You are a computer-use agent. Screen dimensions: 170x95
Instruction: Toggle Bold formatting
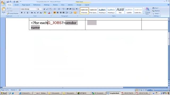point(22,13)
